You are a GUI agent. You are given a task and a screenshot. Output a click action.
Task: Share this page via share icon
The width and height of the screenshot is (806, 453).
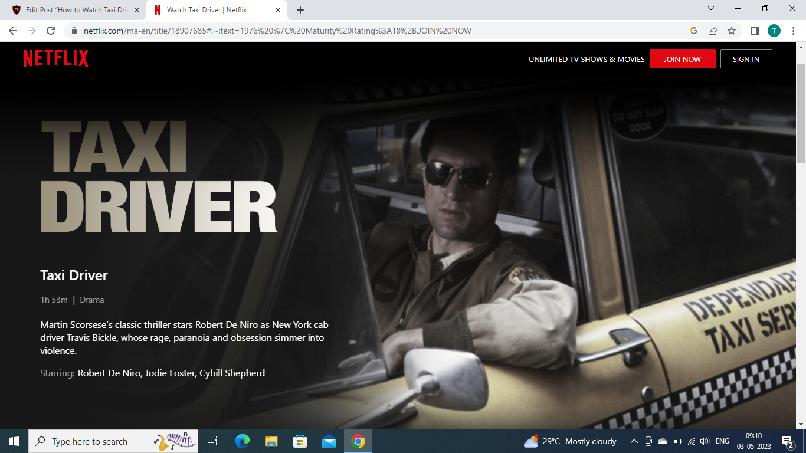713,31
